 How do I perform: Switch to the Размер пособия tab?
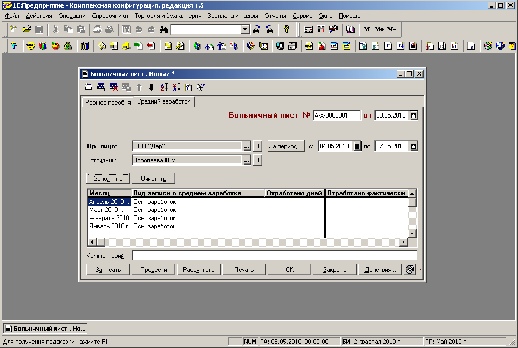point(108,103)
